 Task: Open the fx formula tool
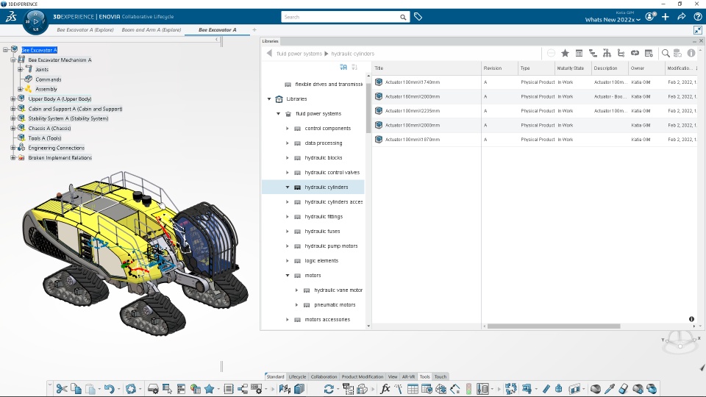(x=385, y=388)
